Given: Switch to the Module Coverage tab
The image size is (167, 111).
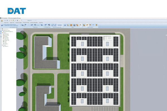Looking at the screenshot, I should [19, 22].
